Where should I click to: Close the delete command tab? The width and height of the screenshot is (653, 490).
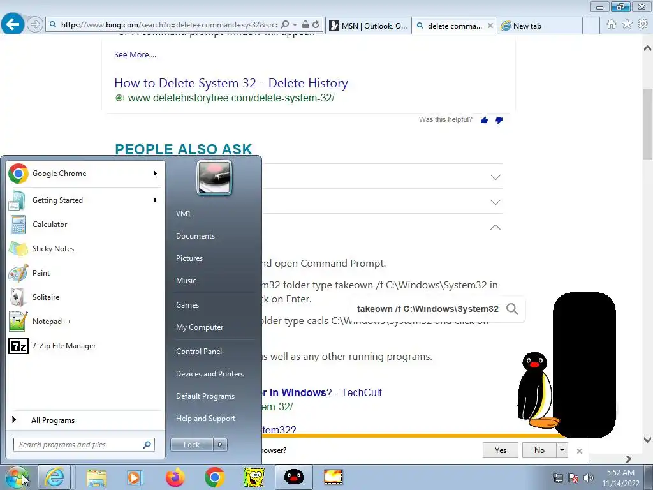[x=490, y=26]
